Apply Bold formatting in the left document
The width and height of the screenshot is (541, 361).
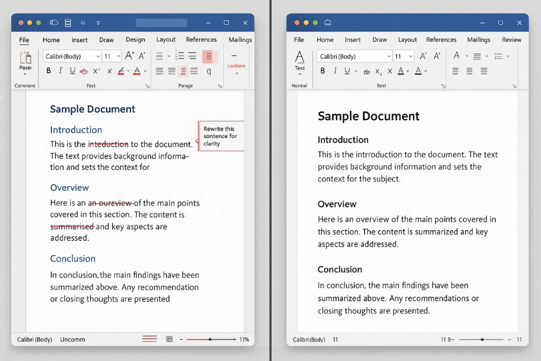coord(48,71)
